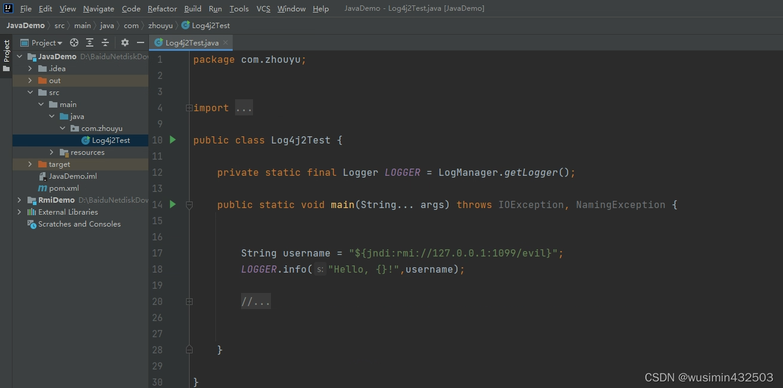Close the Log4j2Test.java editor tab

[226, 42]
